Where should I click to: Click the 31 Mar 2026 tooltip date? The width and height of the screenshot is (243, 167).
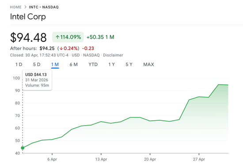pos(37,80)
